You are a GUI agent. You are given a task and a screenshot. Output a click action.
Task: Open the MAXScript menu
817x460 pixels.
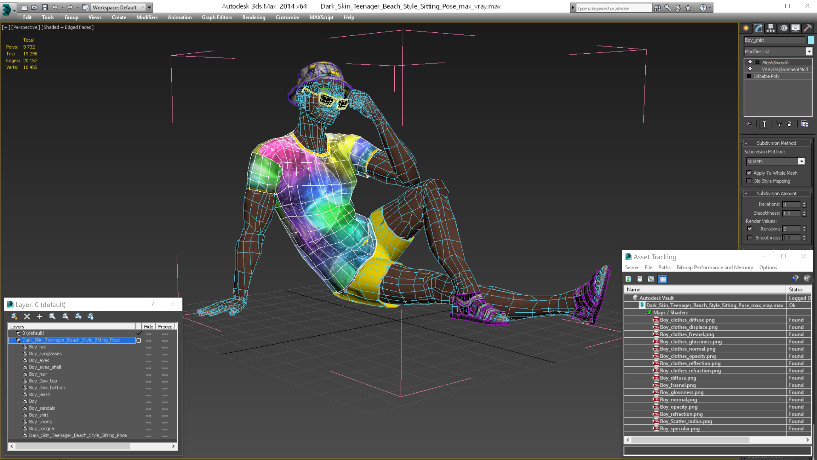pyautogui.click(x=321, y=17)
